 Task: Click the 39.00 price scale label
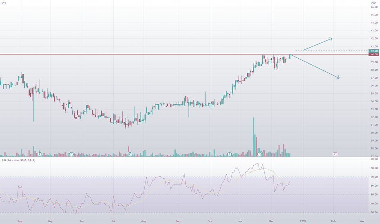374,62
